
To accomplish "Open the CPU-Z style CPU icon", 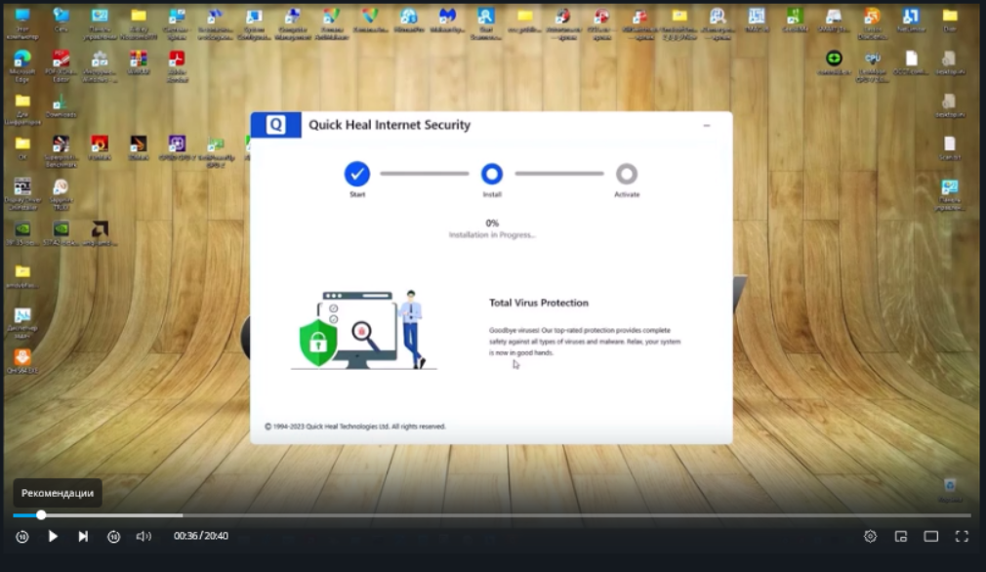I will 872,66.
